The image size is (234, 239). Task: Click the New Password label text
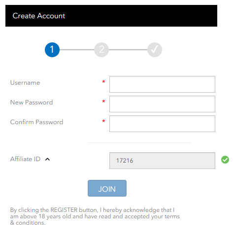coord(32,102)
